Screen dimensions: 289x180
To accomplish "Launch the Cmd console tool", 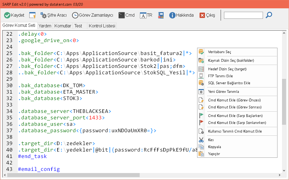I will (127, 15).
